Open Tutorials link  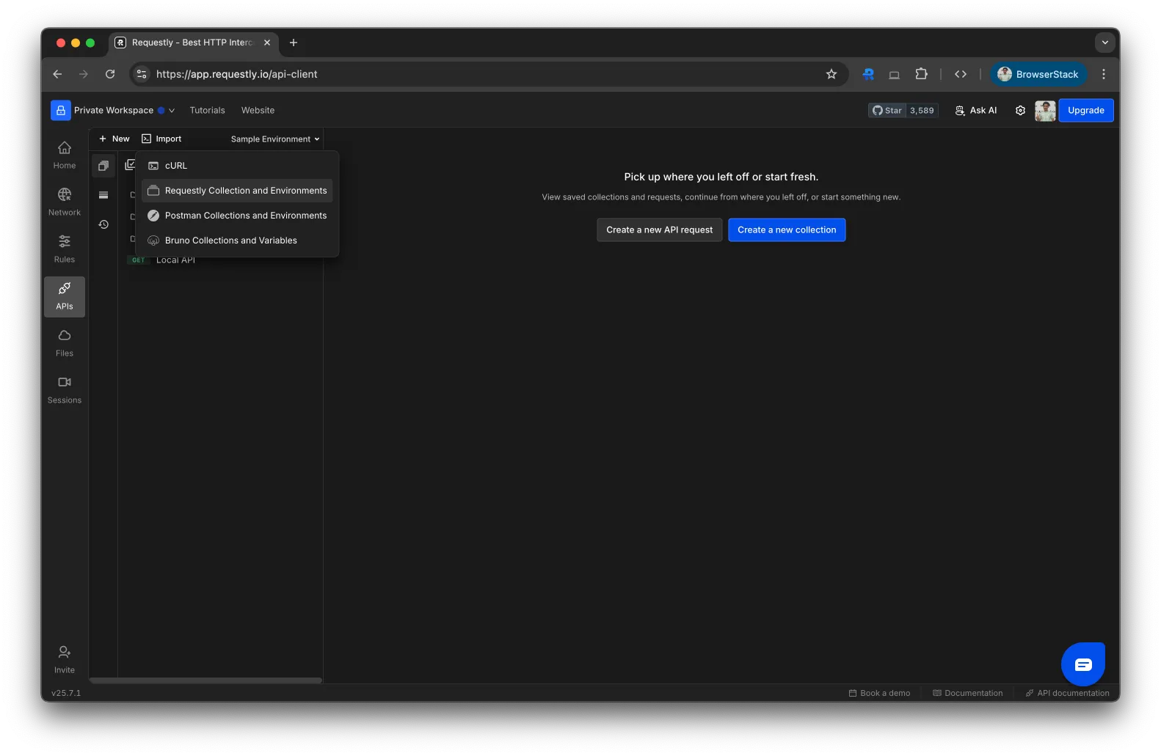207,111
